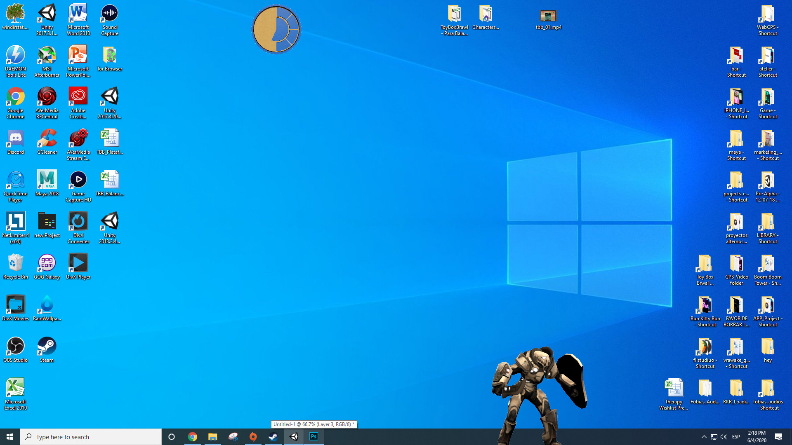Select the Game Capture HD icon
This screenshot has width=792, height=445.
tap(78, 186)
